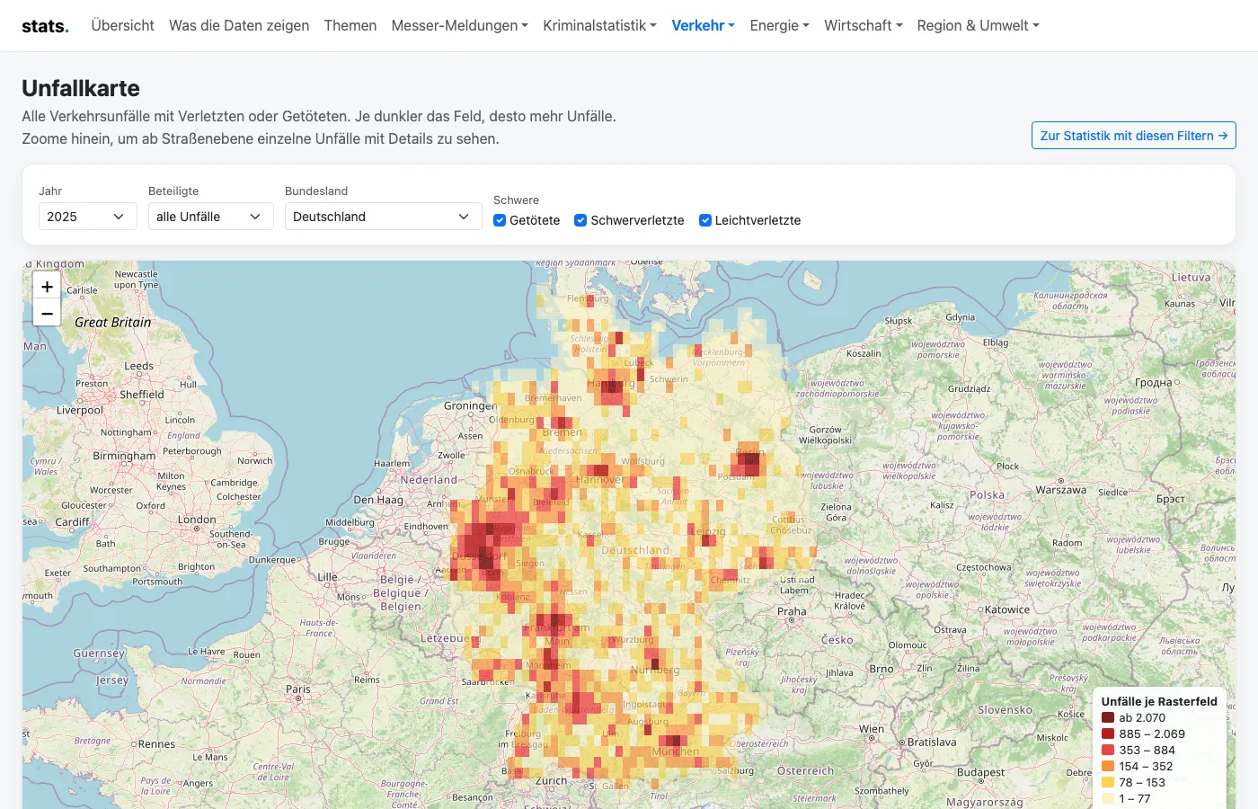Open the Energie menu
The image size is (1258, 809).
779,25
